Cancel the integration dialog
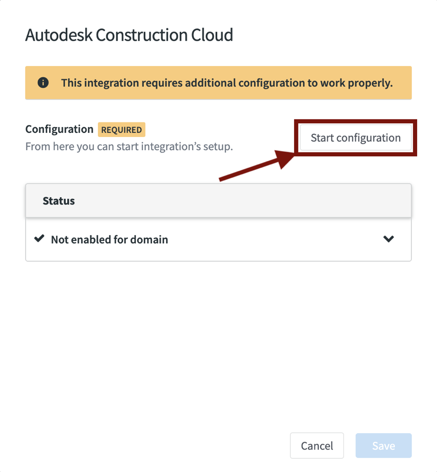This screenshot has width=437, height=472. pyautogui.click(x=317, y=446)
